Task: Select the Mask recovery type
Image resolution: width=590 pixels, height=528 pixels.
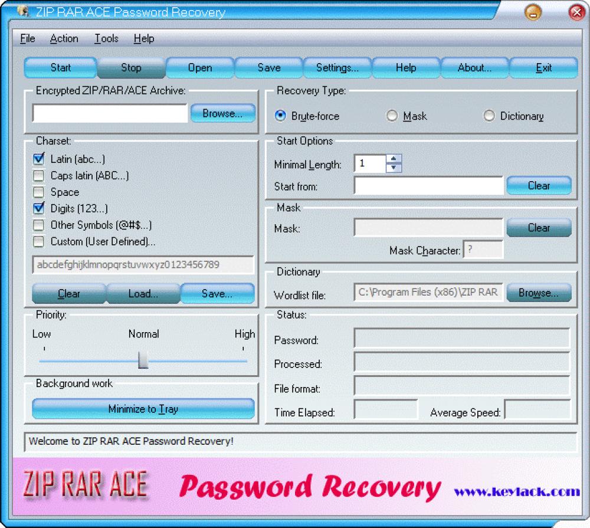Action: (392, 116)
